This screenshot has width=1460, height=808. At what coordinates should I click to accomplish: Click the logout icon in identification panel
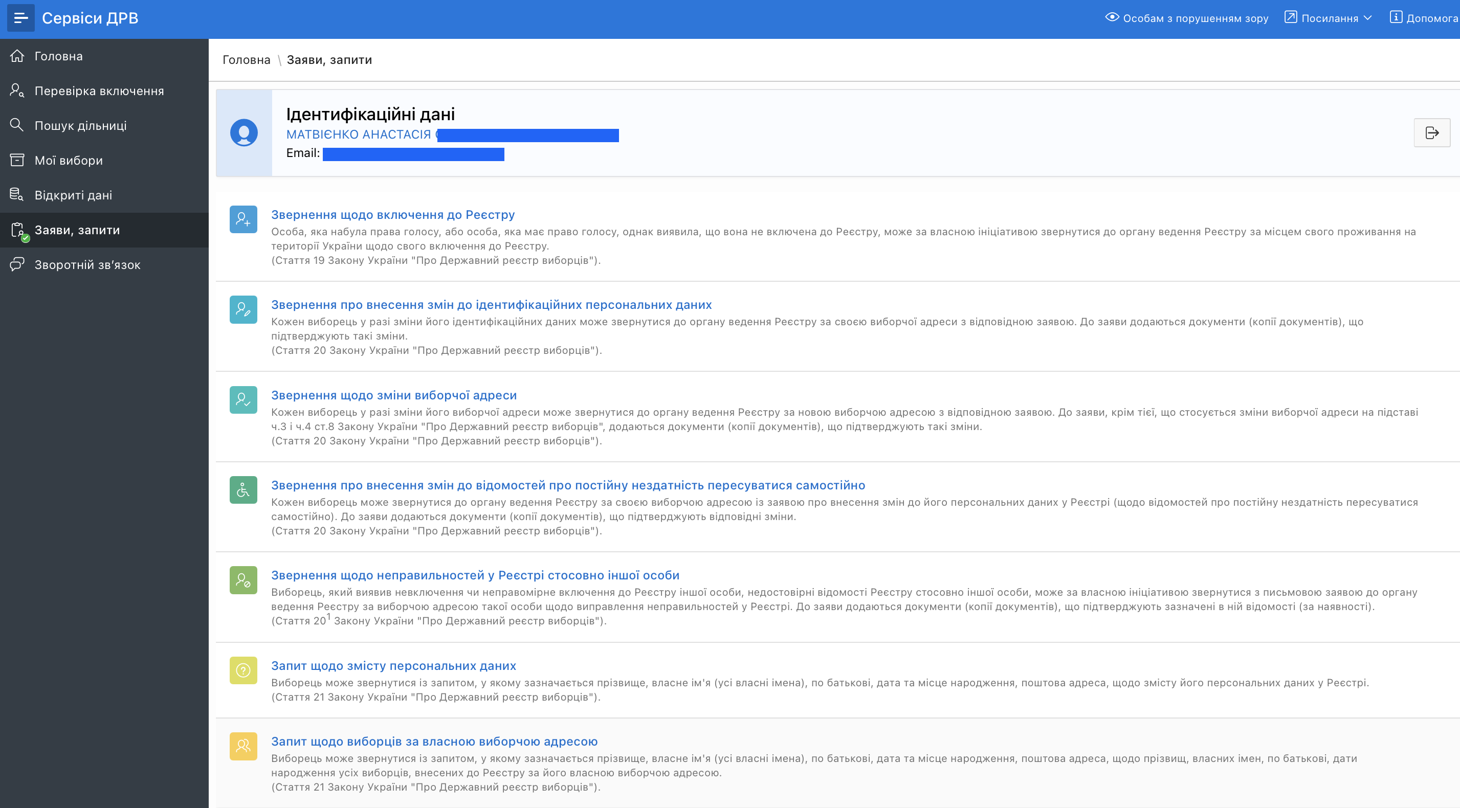(1432, 132)
